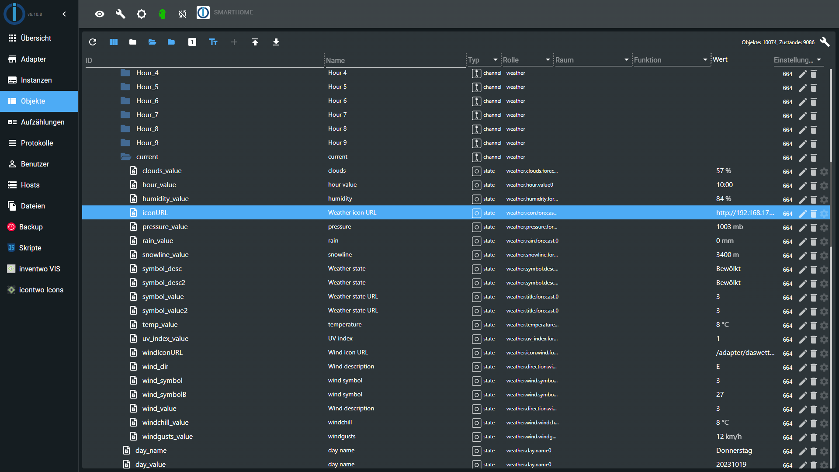Click the ID filter input field
The height and width of the screenshot is (472, 839).
[203, 60]
